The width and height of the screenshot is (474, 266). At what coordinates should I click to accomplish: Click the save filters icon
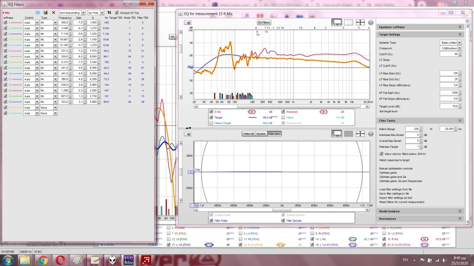point(46,12)
